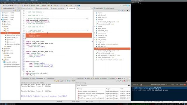Screen dimensions: 187x105
Task: Select the Startup folder
Action: 9,46
